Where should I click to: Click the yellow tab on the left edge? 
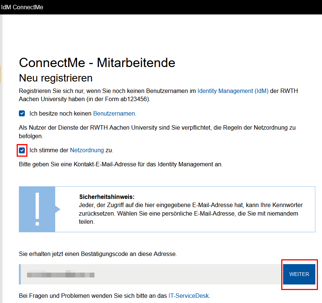point(1,74)
